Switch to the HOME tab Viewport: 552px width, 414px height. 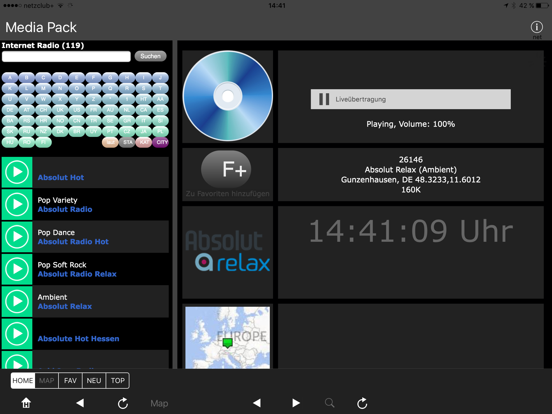coord(23,381)
